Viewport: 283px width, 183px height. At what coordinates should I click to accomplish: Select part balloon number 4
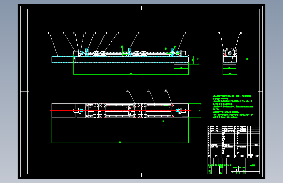point(85,33)
